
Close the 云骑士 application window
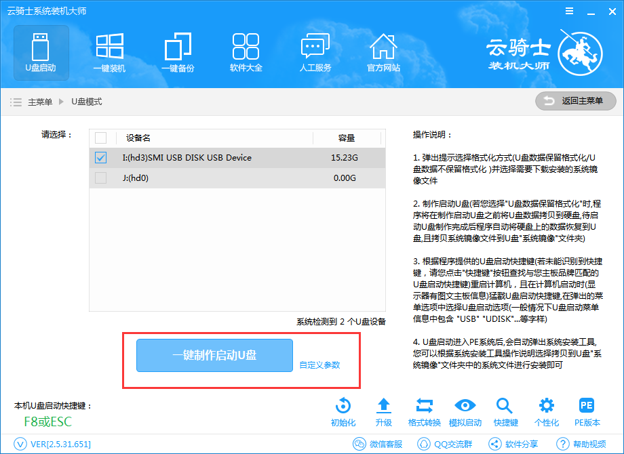coord(612,12)
